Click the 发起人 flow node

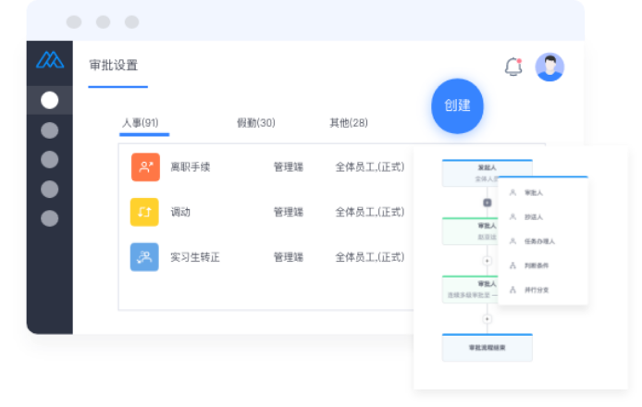coord(487,172)
